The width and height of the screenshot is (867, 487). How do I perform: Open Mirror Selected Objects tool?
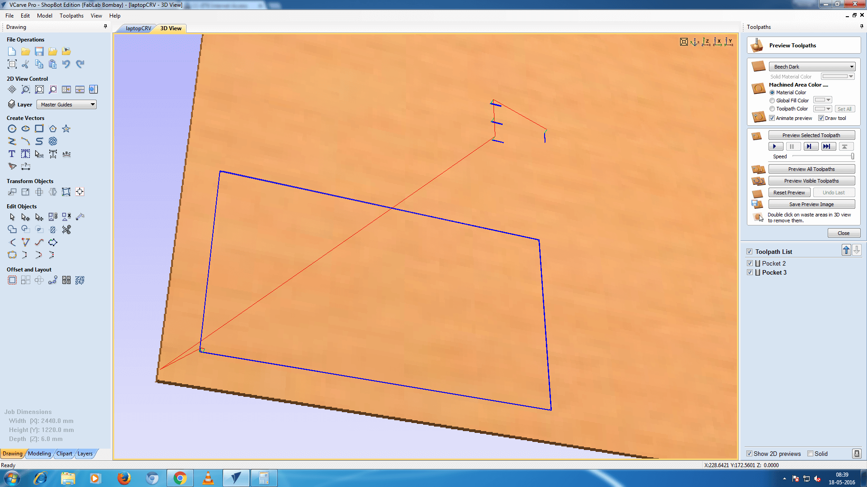pos(53,192)
